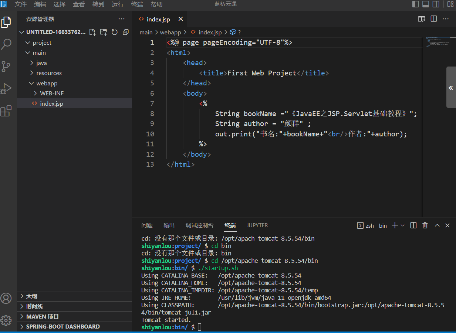The width and height of the screenshot is (456, 333).
Task: Open the Explorer view in activity bar
Action: pos(6,22)
